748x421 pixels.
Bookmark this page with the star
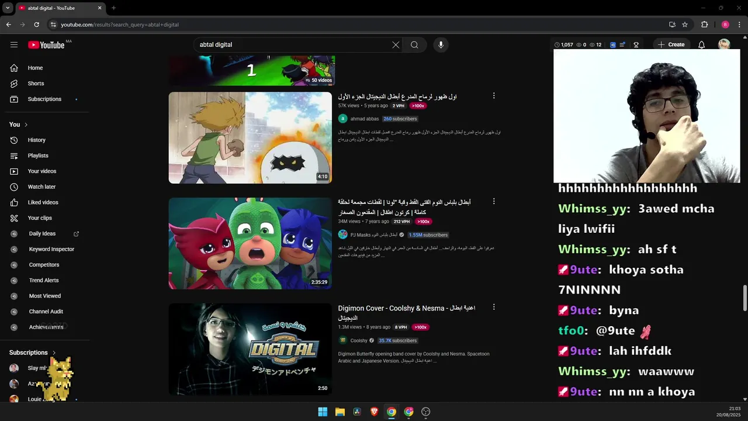point(685,25)
